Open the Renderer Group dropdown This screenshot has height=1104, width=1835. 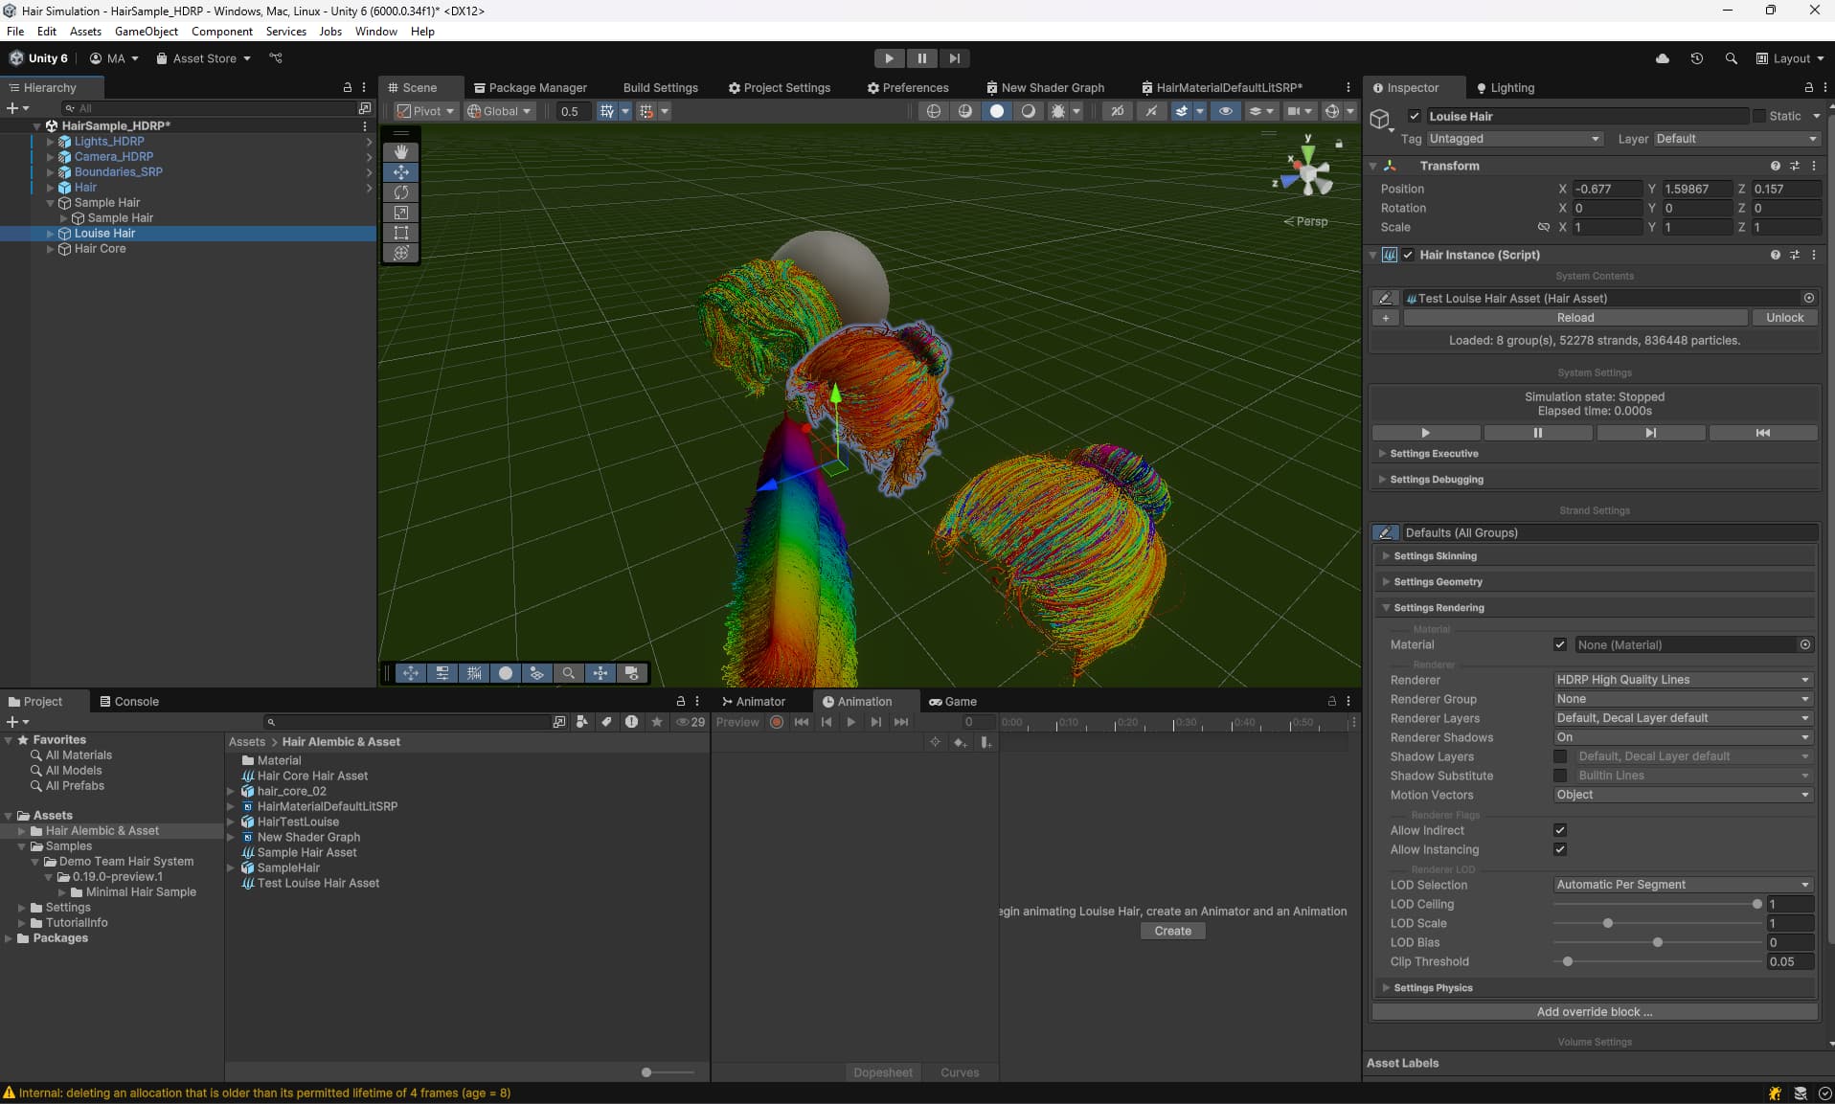[x=1682, y=699]
